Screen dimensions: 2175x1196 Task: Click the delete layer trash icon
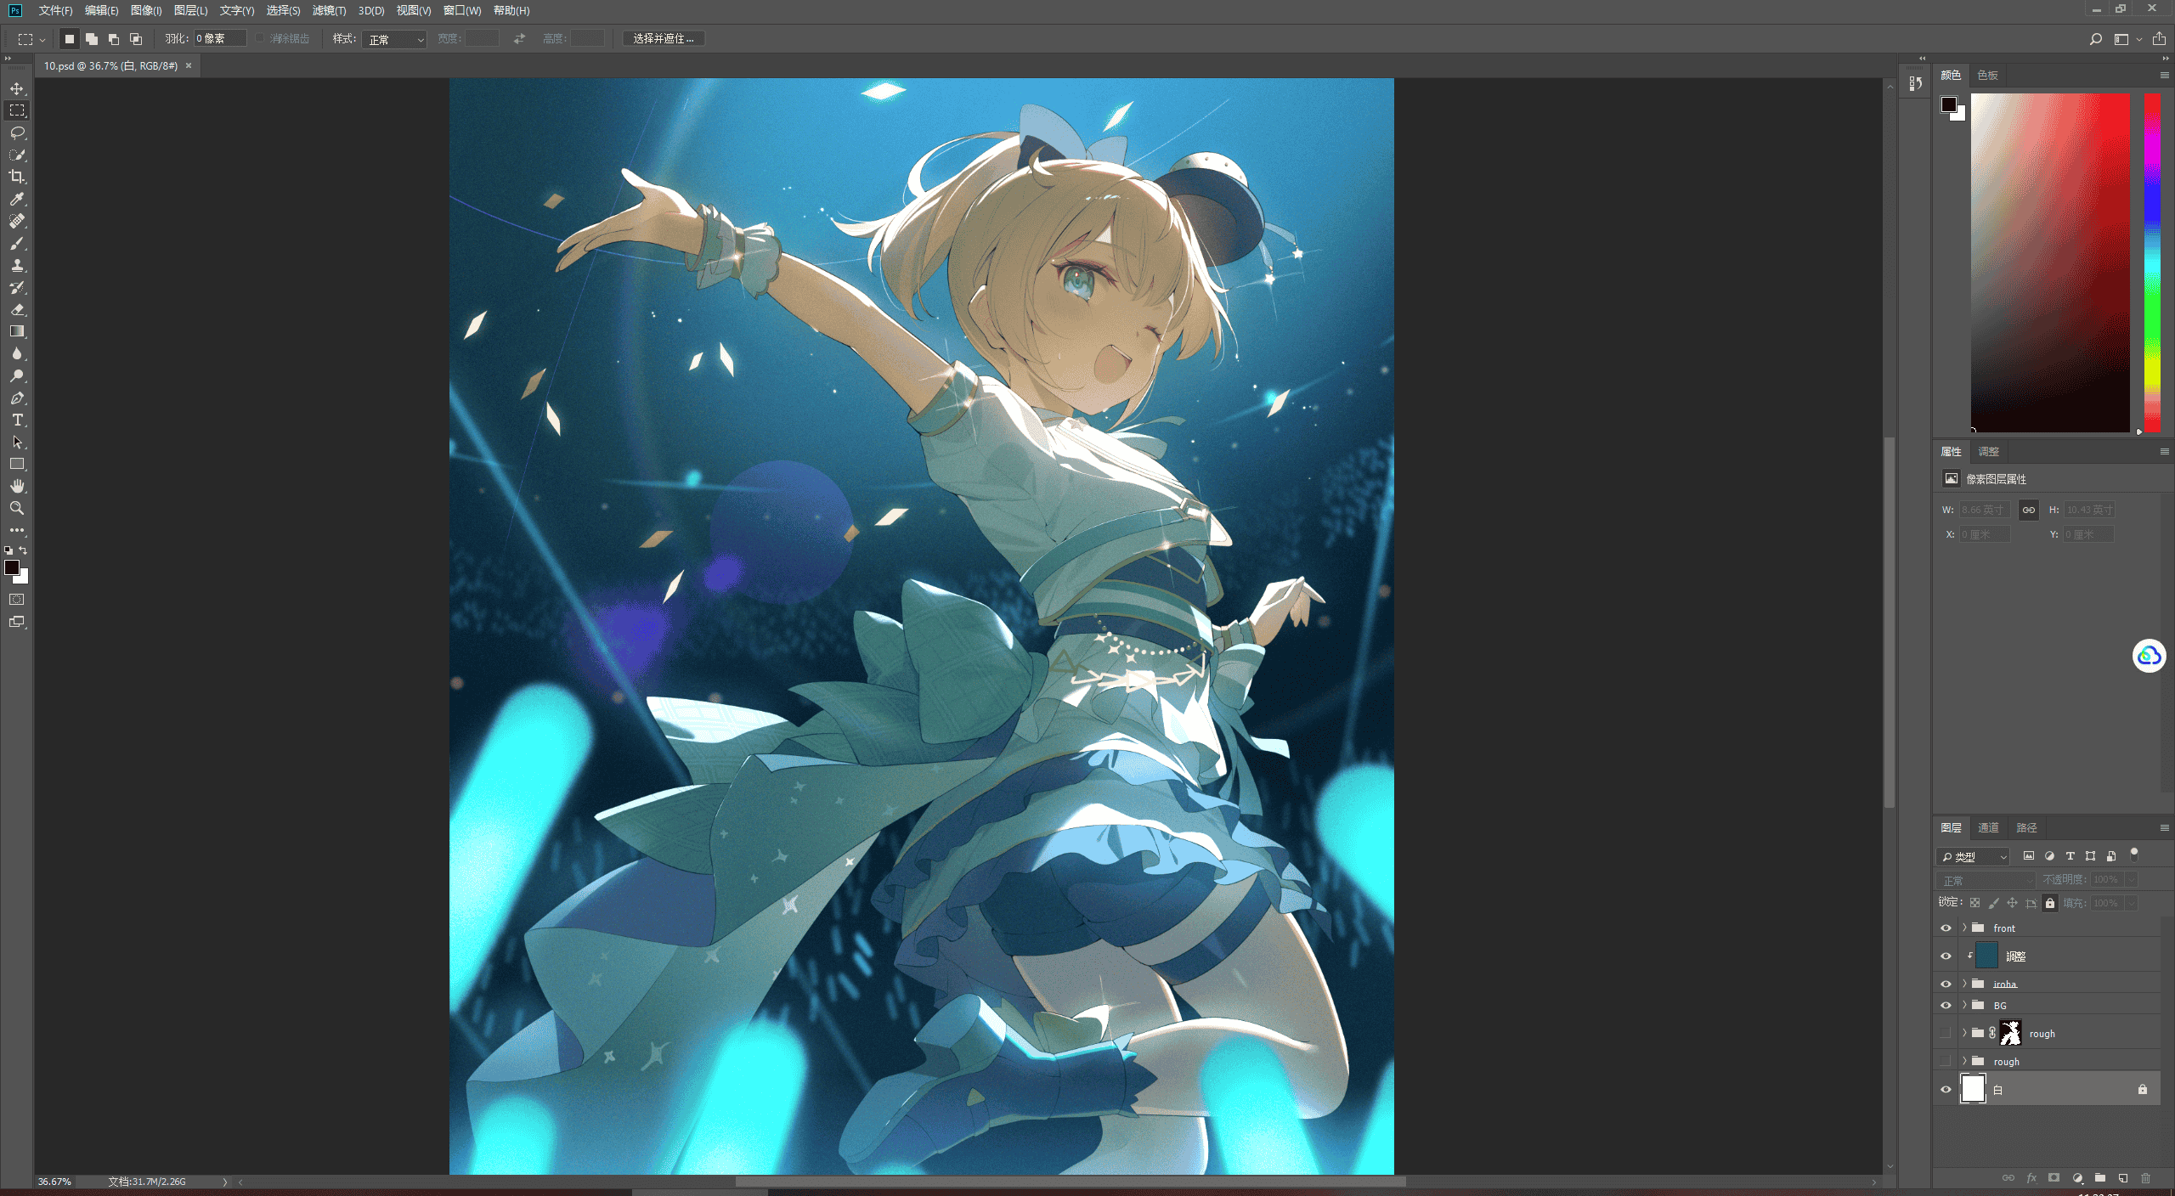coord(2145,1178)
